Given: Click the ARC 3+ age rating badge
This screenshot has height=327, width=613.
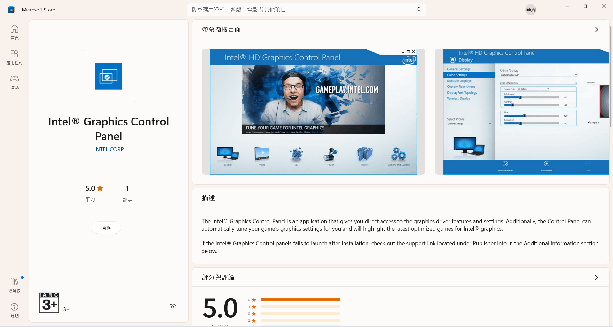Looking at the screenshot, I should [x=49, y=302].
